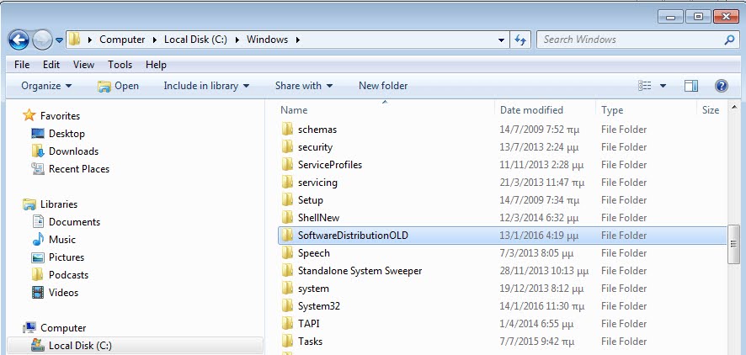Open the Tools menu
This screenshot has height=355, width=746.
point(120,65)
